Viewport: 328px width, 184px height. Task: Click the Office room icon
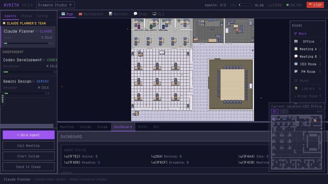[x=296, y=41]
